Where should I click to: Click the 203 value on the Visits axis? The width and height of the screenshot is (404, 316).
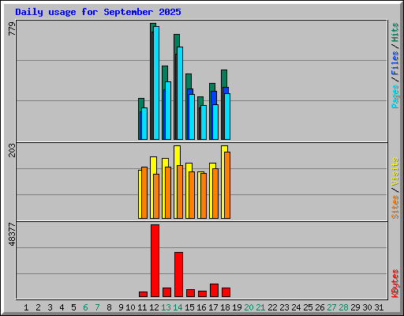click(12, 150)
